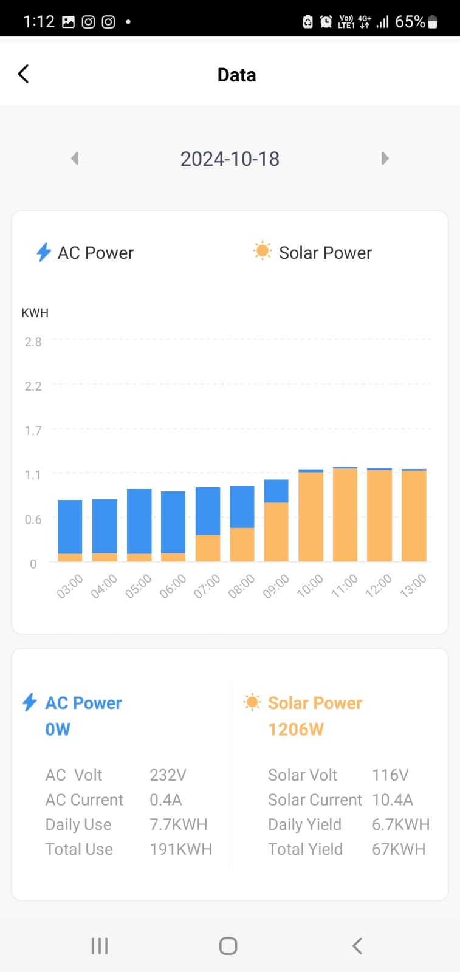Open the AC Power details heading
460x972 pixels.
[83, 703]
